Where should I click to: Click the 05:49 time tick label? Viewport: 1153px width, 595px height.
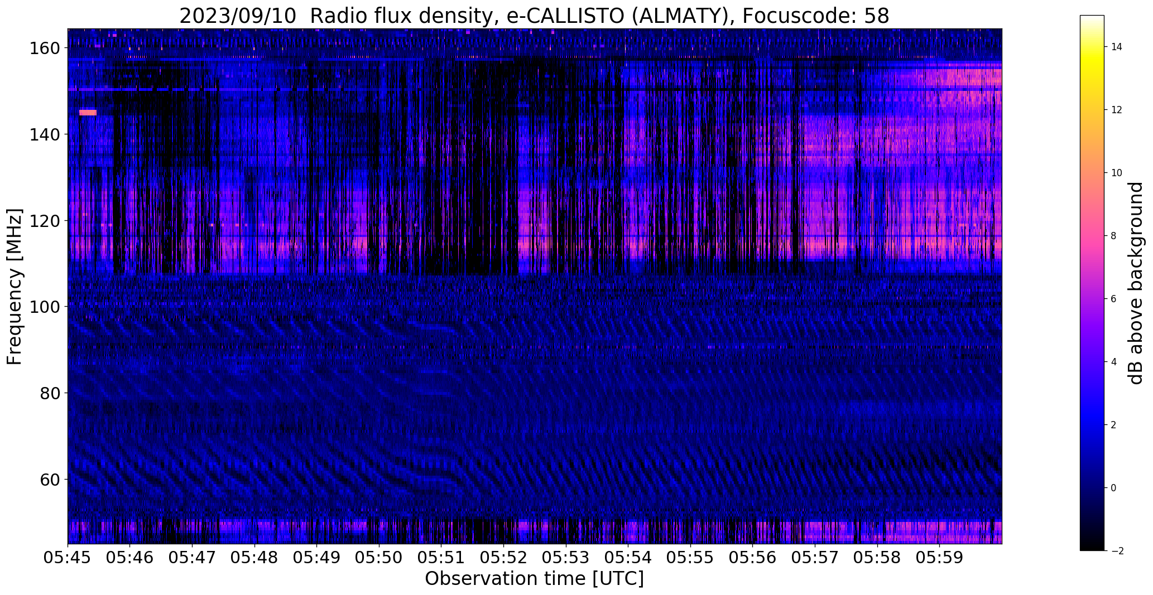click(x=317, y=558)
